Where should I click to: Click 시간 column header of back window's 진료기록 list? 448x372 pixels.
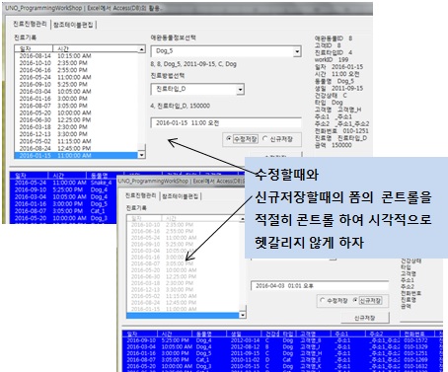(96, 49)
